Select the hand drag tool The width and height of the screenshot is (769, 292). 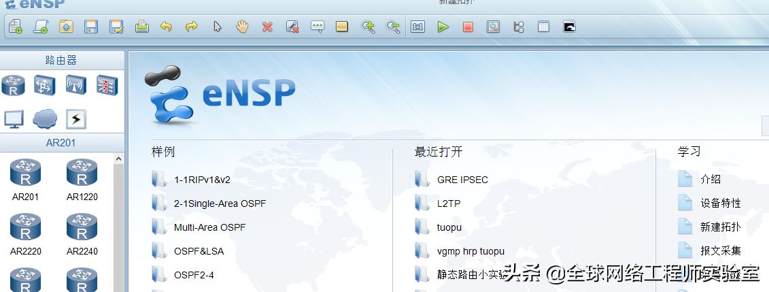click(x=242, y=27)
